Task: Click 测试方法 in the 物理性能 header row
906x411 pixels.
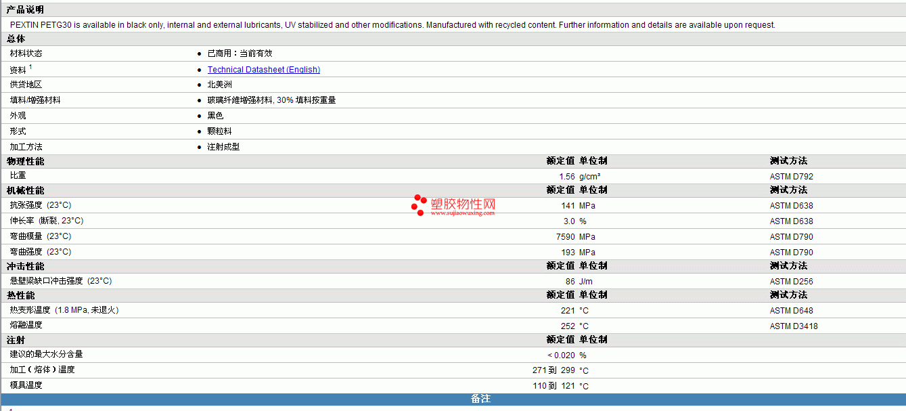Action: tap(788, 161)
